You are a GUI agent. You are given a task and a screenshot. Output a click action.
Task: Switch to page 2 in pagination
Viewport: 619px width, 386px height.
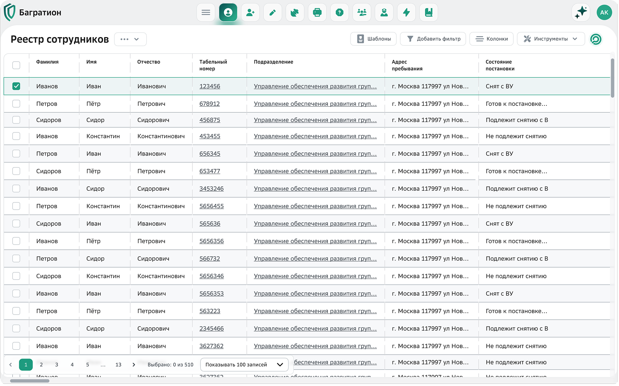[x=41, y=364]
